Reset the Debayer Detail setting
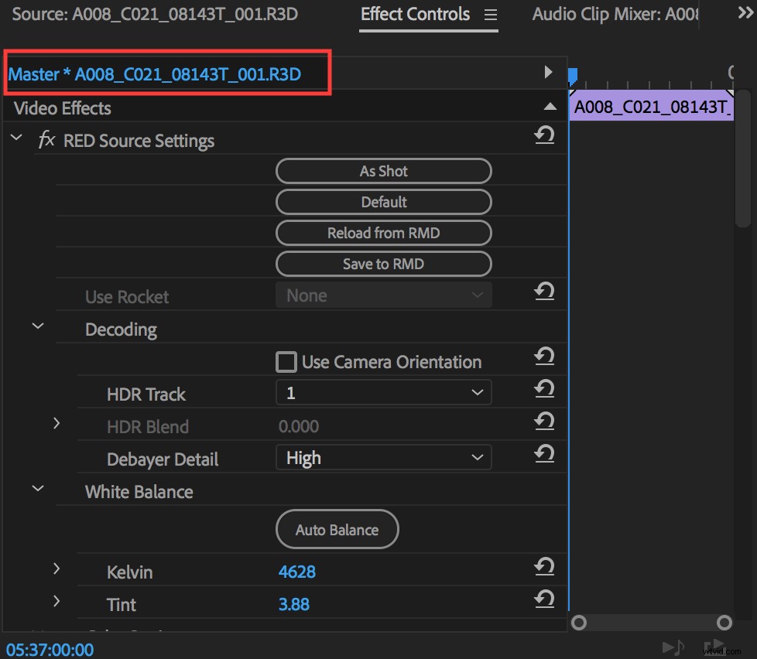Image resolution: width=757 pixels, height=659 pixels. 544,452
